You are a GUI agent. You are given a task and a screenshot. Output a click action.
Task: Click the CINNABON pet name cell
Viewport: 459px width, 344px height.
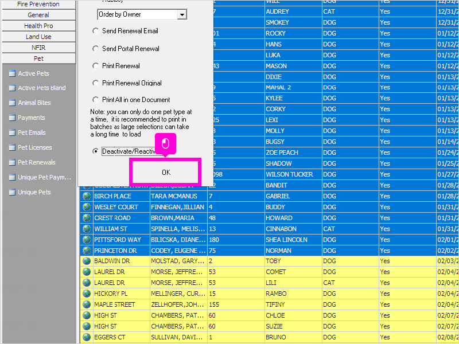click(x=293, y=228)
